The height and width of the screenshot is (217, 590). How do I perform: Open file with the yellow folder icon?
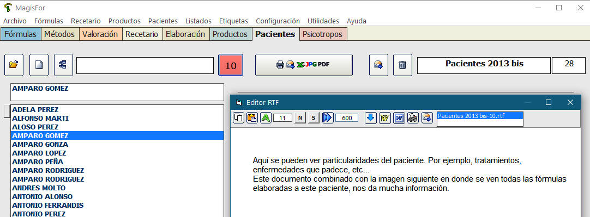click(x=14, y=65)
